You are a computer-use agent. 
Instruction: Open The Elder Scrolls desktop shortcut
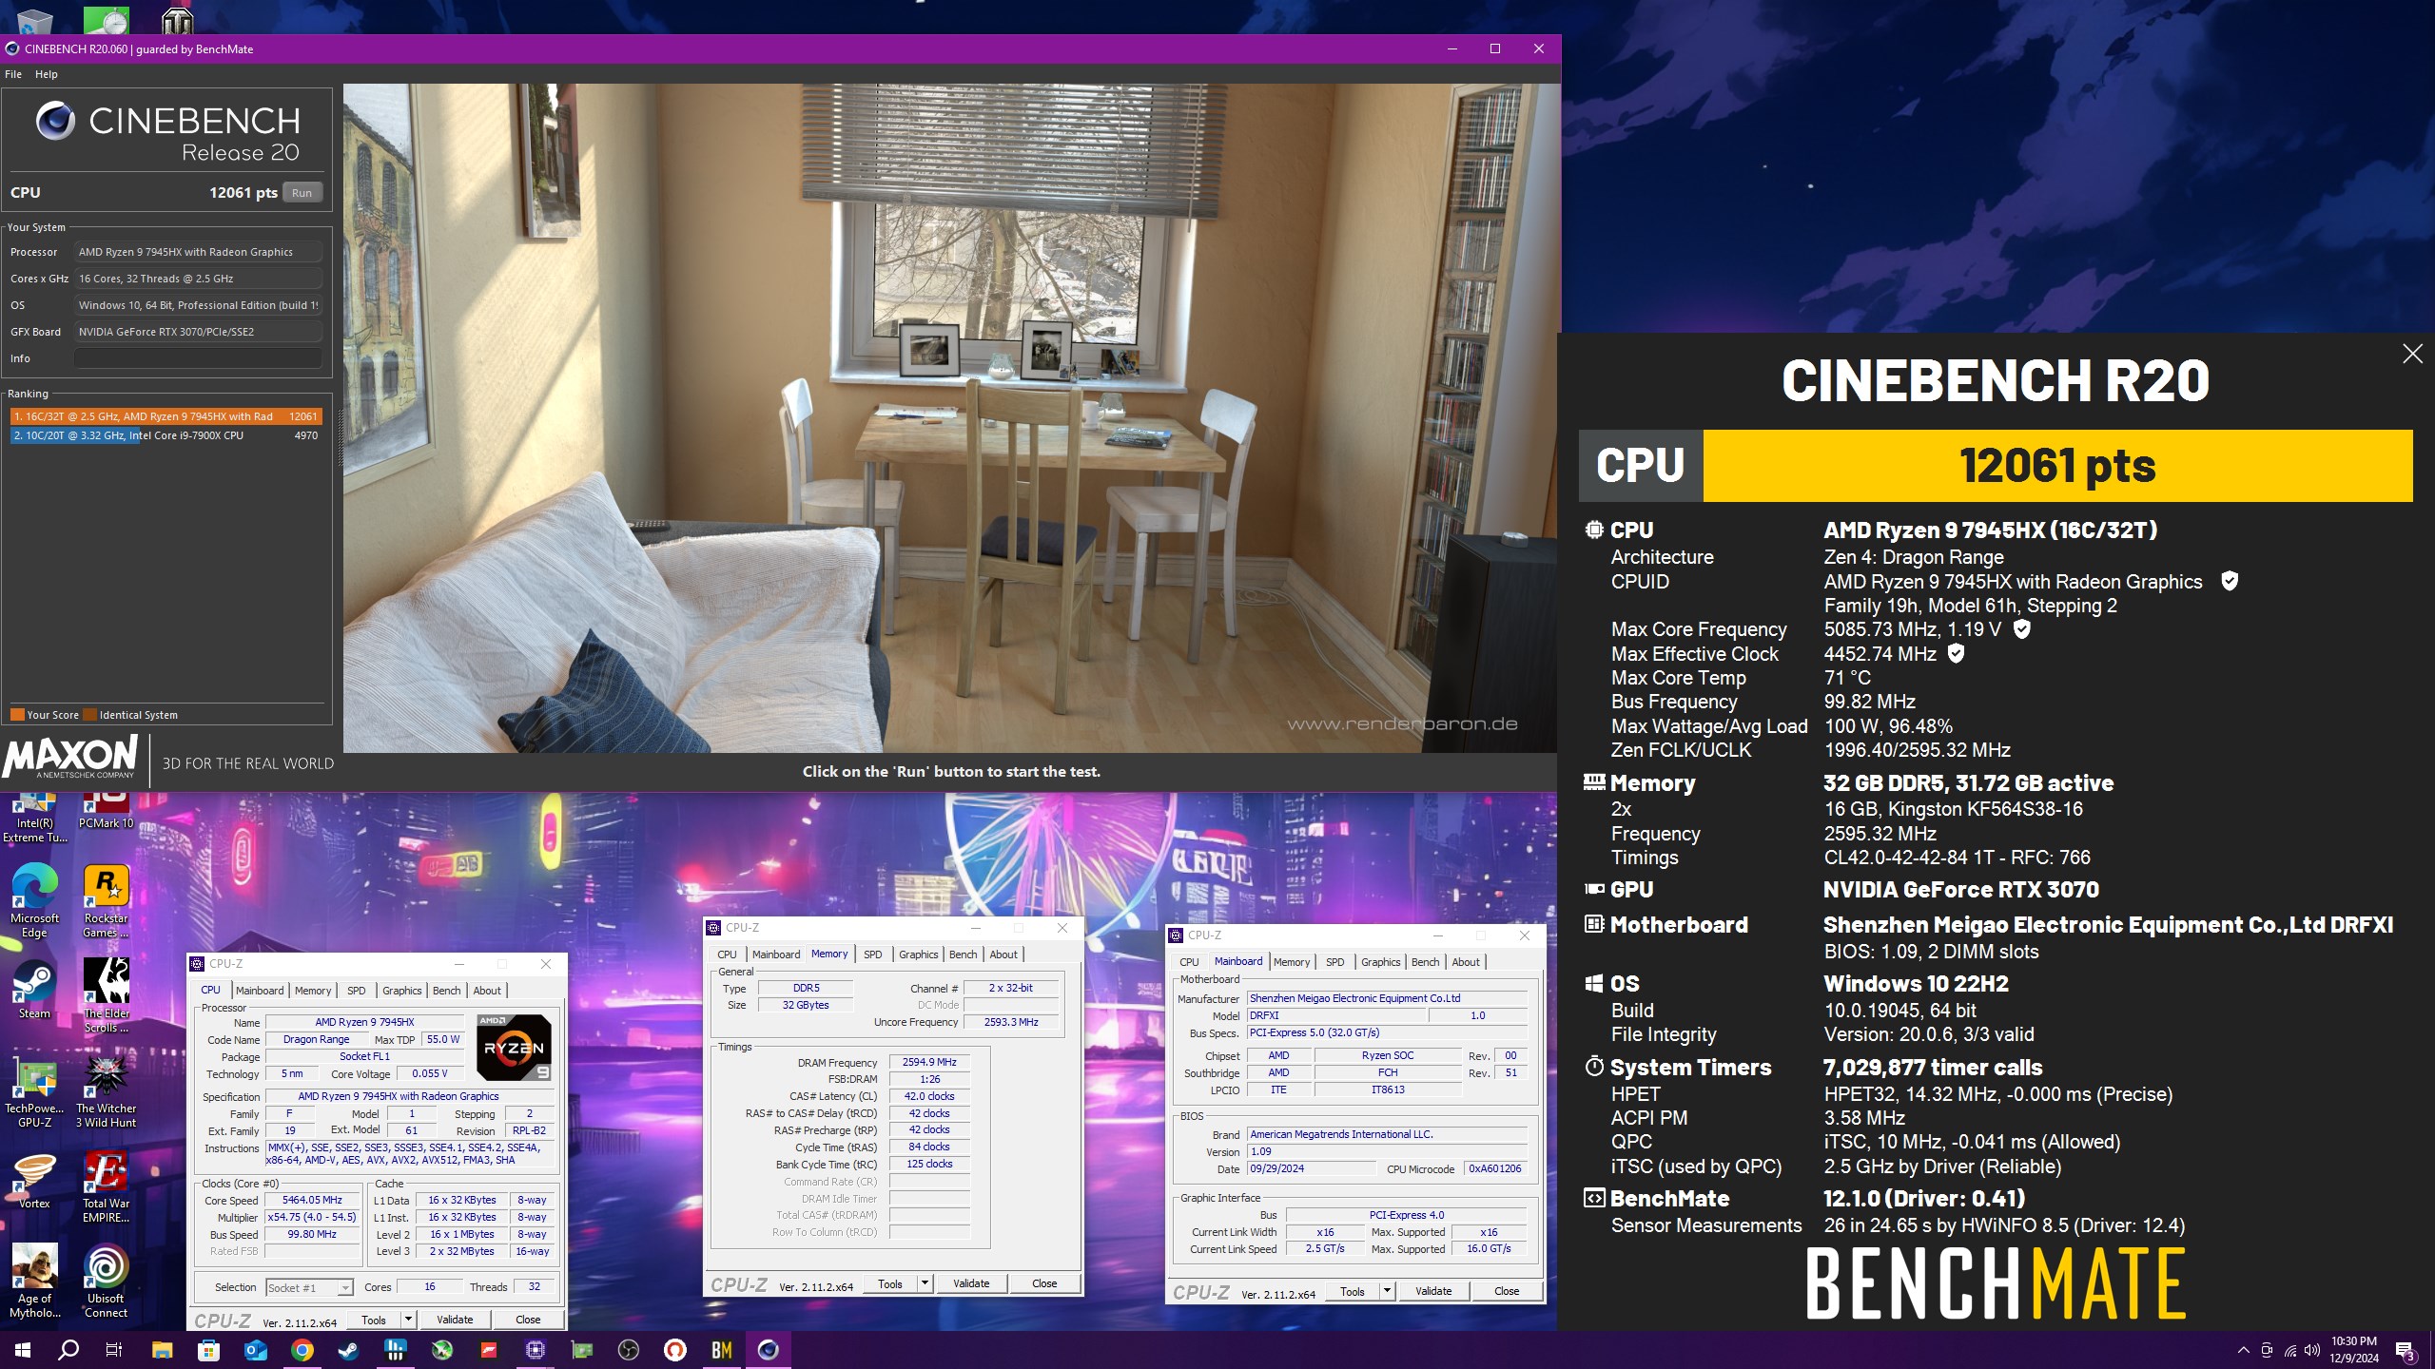point(106,996)
